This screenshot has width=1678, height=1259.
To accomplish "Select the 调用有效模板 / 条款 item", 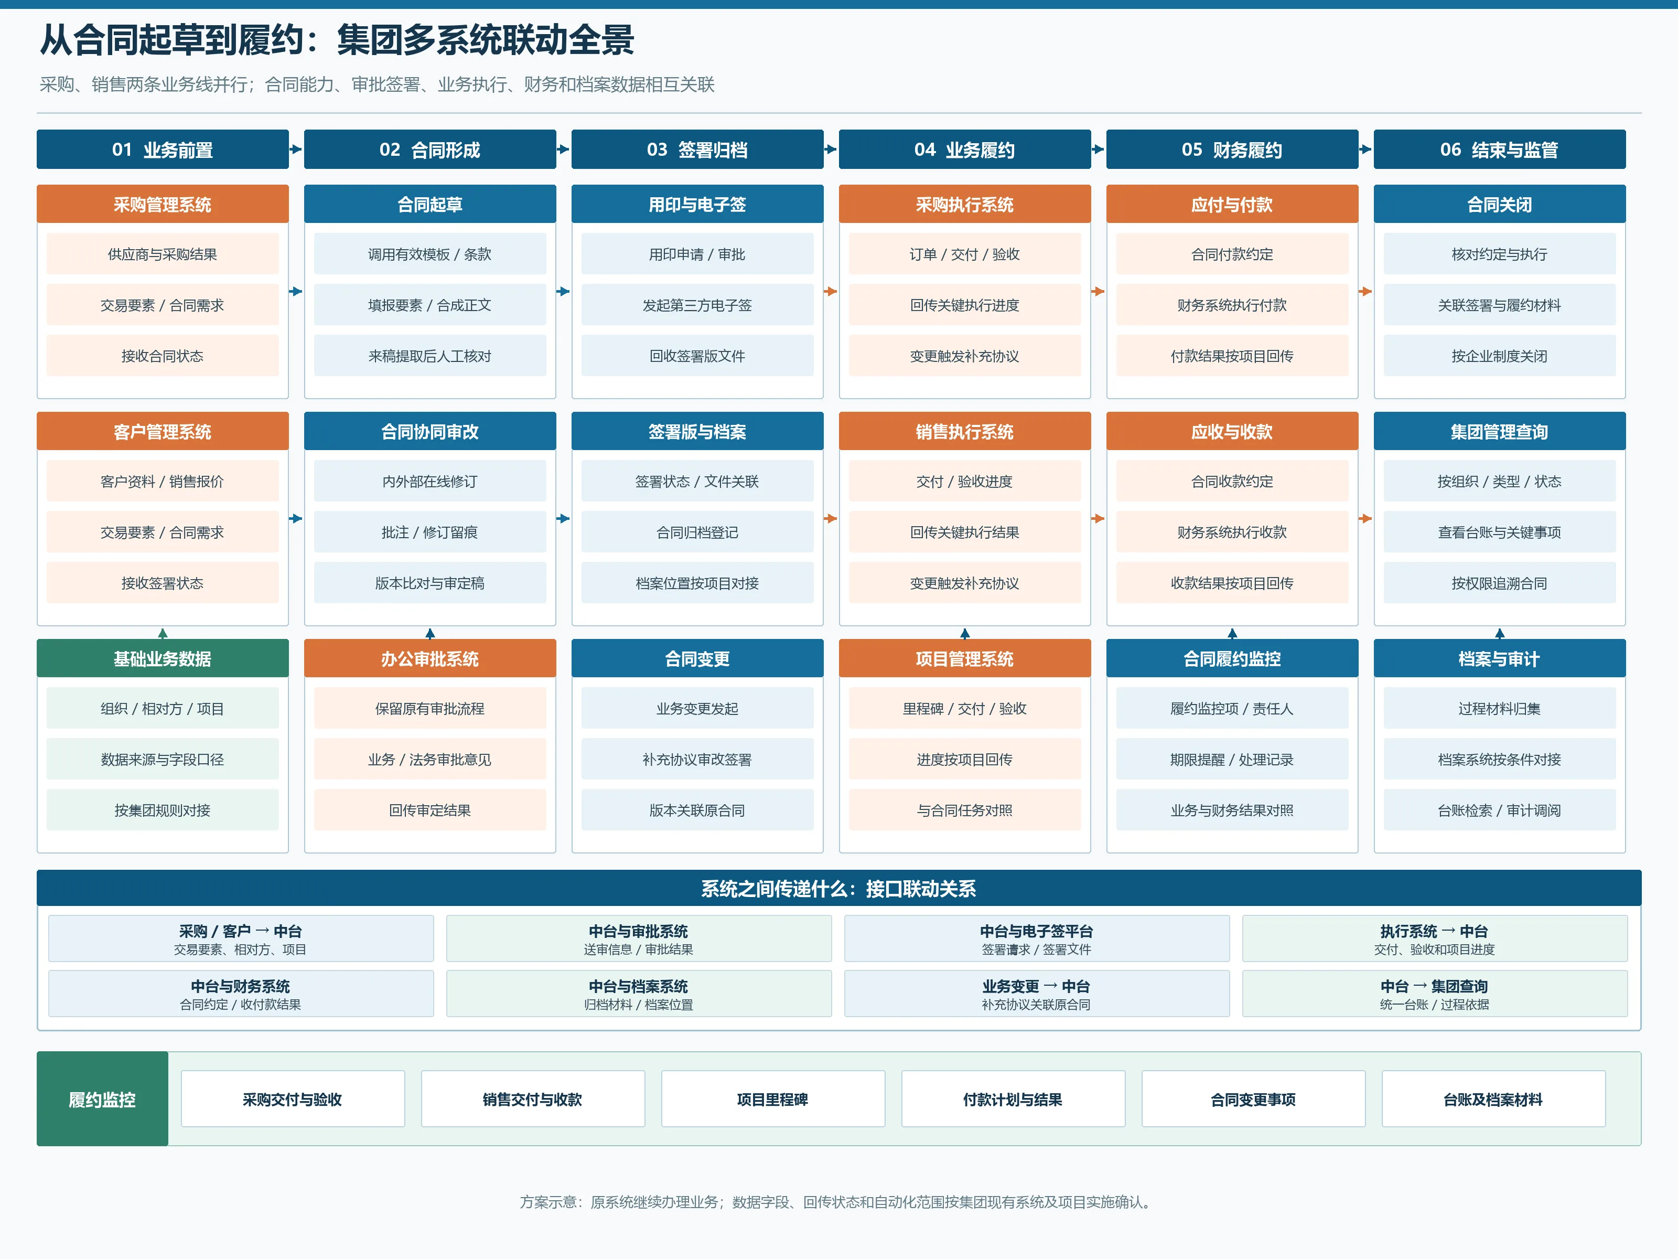I will (430, 254).
